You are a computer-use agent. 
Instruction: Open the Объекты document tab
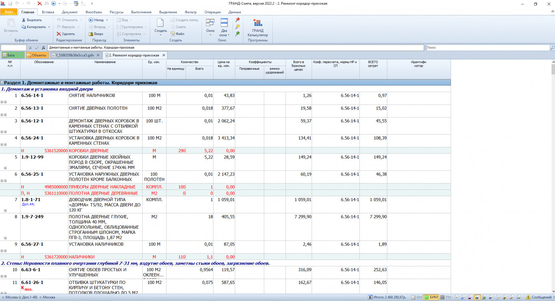click(x=37, y=55)
